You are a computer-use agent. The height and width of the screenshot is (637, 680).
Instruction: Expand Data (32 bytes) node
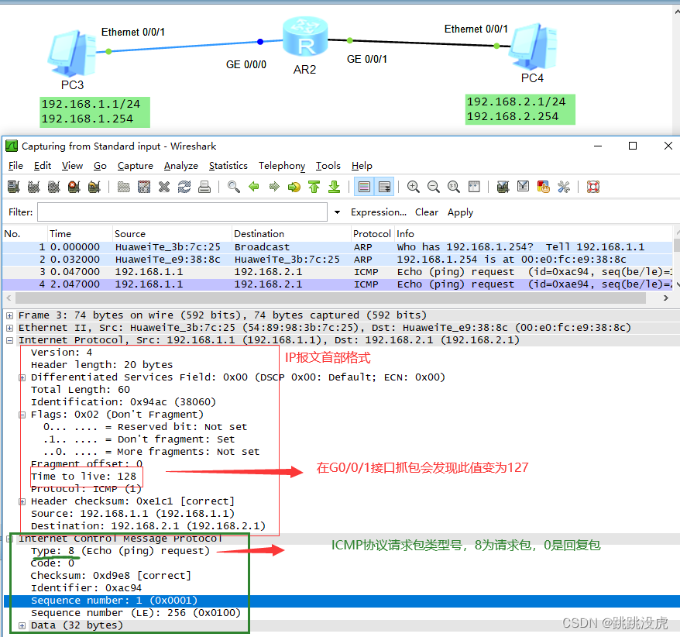click(22, 625)
